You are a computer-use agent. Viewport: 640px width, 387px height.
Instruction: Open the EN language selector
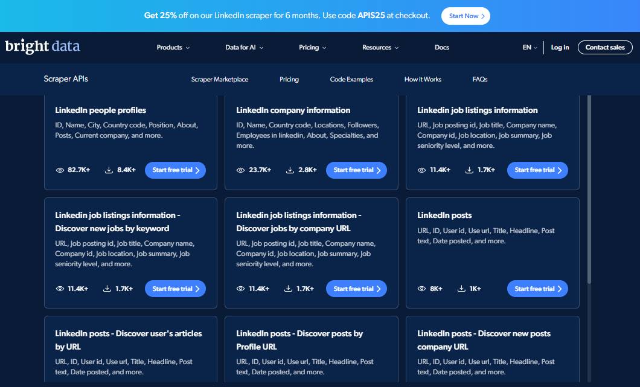[x=527, y=47]
